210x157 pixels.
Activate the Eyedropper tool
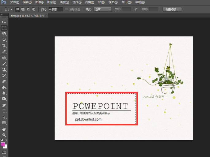tap(4, 52)
